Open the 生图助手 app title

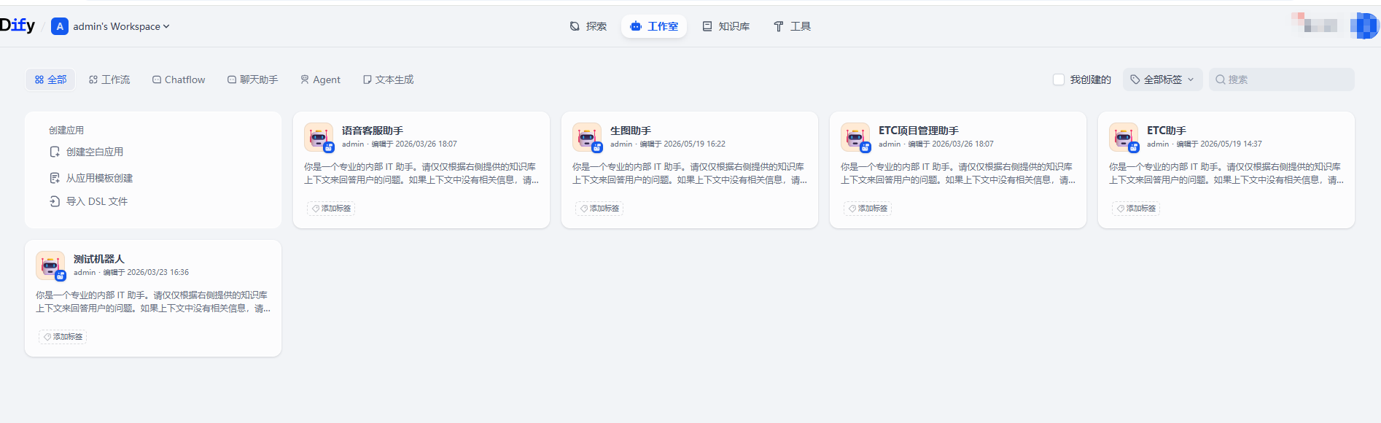pyautogui.click(x=631, y=131)
